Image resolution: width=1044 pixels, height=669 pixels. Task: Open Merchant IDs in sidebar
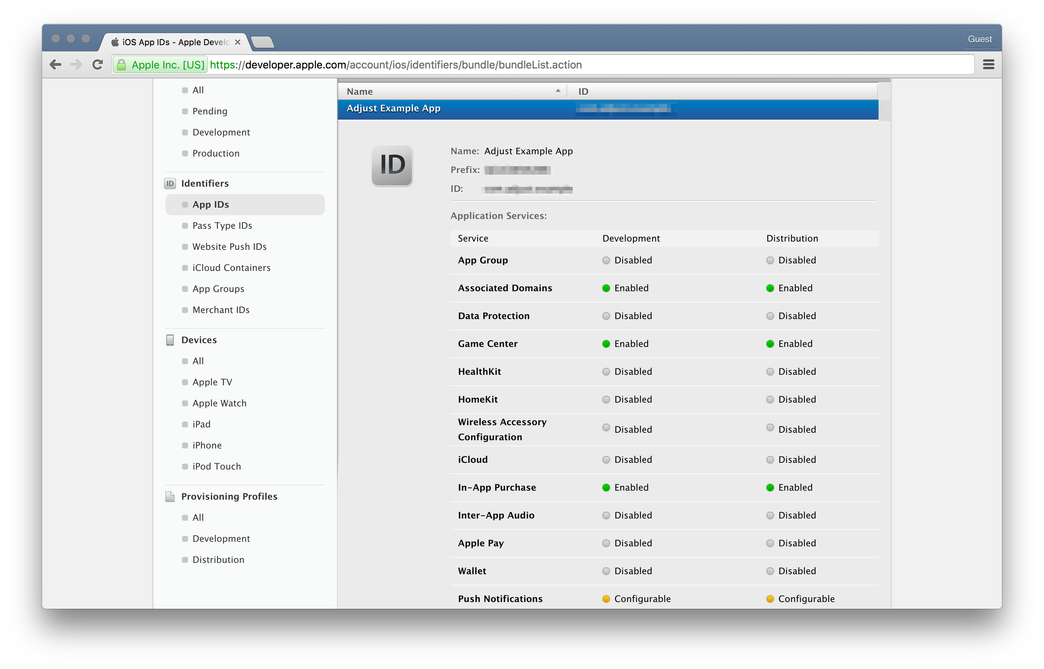[221, 310]
